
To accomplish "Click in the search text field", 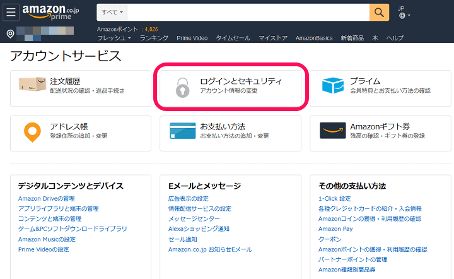I will pyautogui.click(x=248, y=13).
